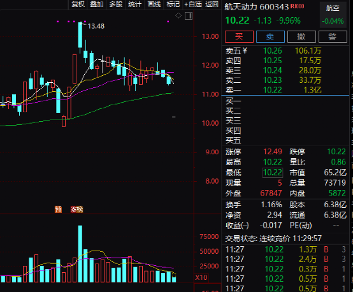
Task: Click the blue 卖 sell button
Action: pyautogui.click(x=270, y=36)
